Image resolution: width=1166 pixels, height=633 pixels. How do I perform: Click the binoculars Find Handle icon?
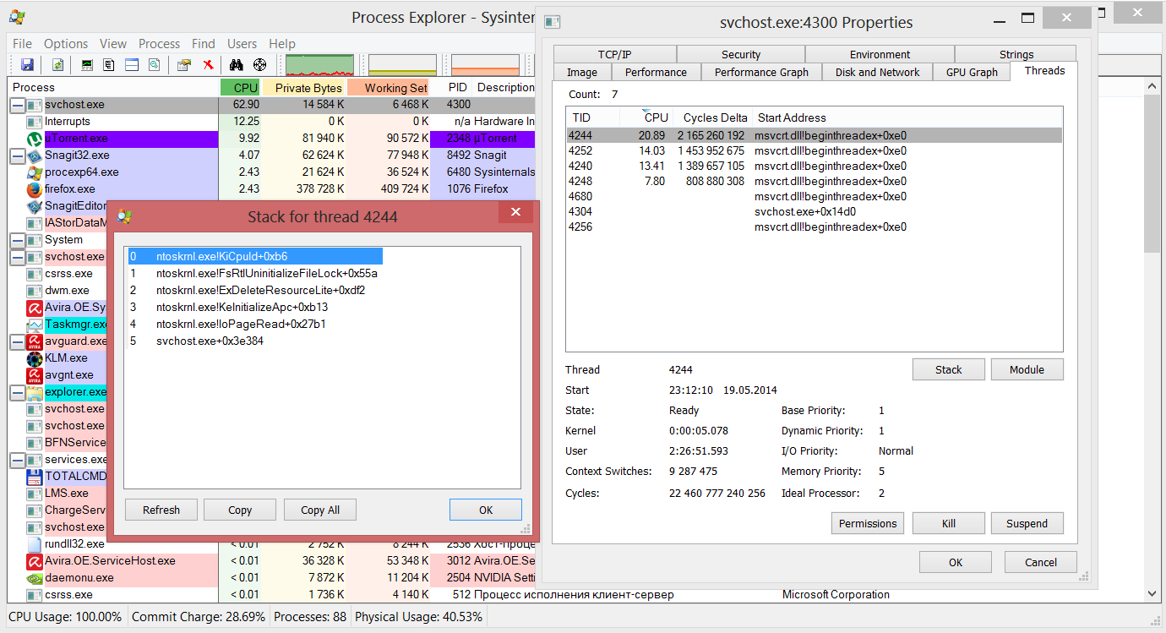[x=237, y=65]
